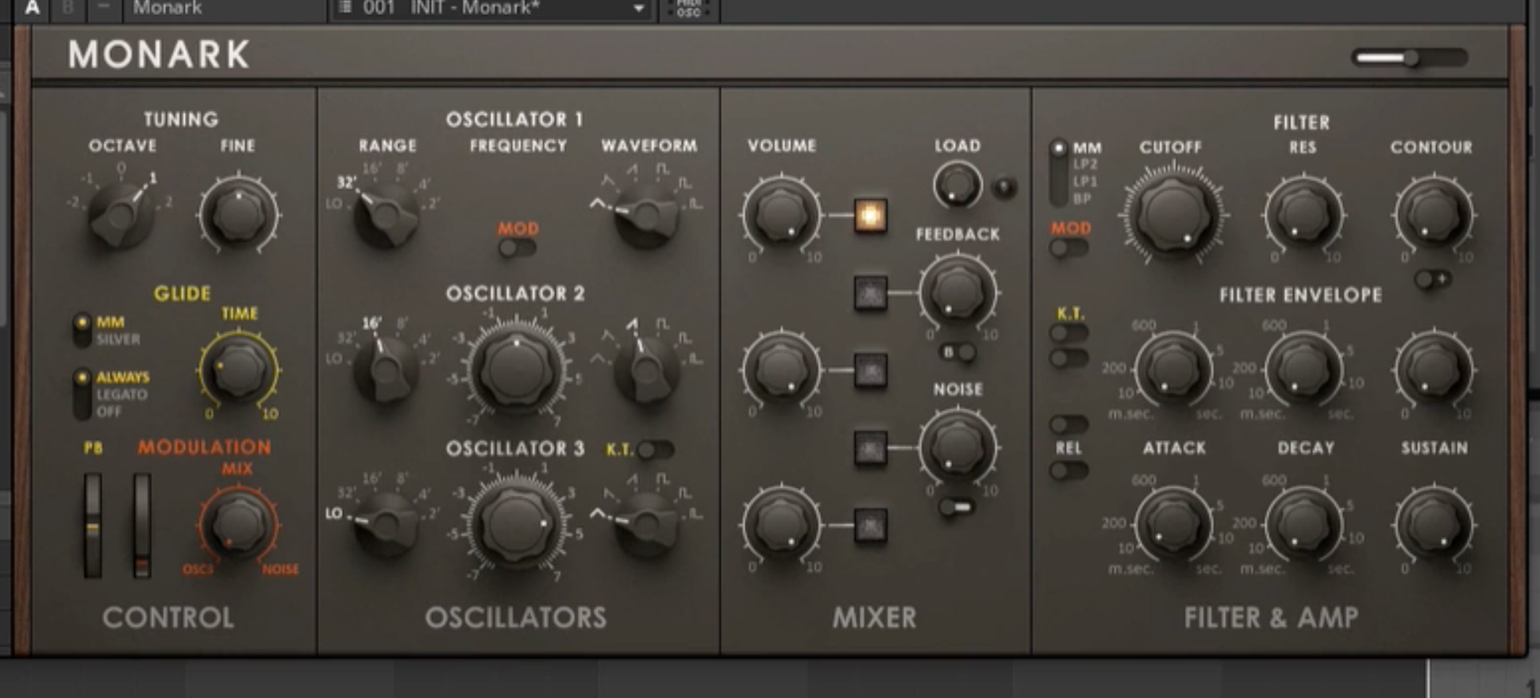Toggle the upper filter K.T. switch
1540x698 pixels.
point(1068,333)
